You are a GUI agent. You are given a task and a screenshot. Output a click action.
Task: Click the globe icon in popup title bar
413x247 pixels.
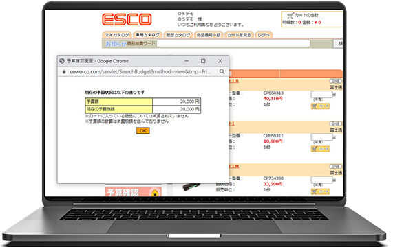click(62, 61)
